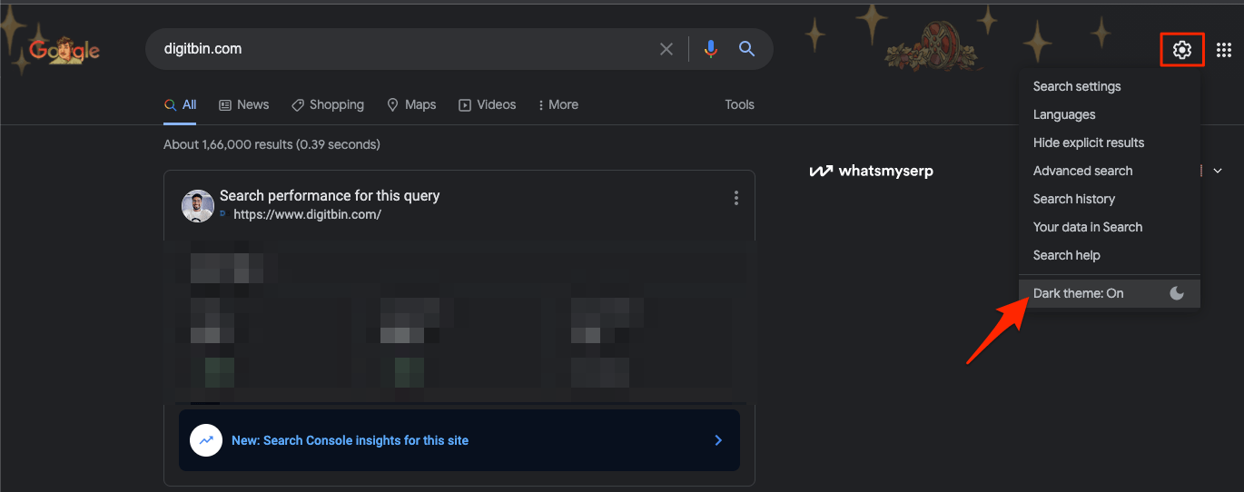Choose Languages in the settings menu

(x=1064, y=114)
